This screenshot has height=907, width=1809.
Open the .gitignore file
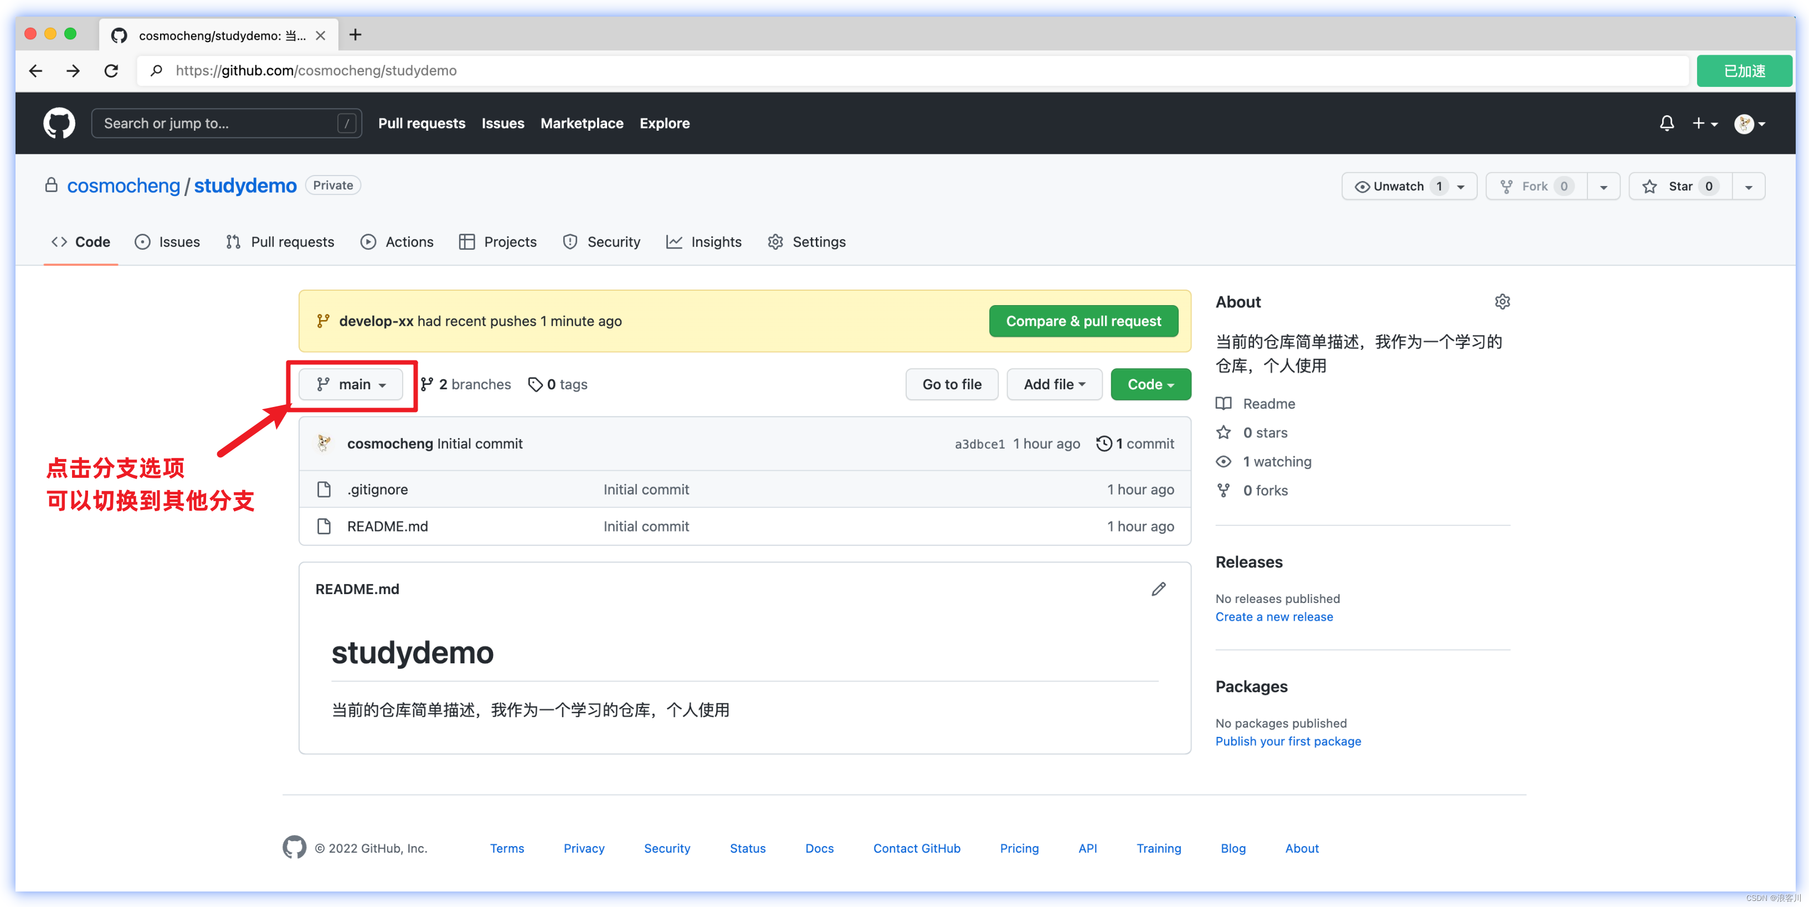(377, 489)
